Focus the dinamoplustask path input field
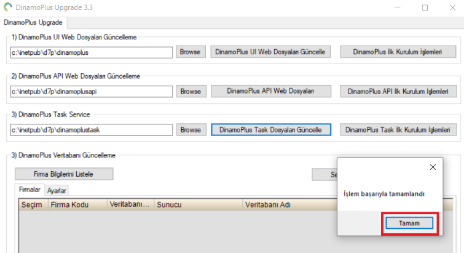This screenshot has height=253, width=464. pyautogui.click(x=92, y=130)
